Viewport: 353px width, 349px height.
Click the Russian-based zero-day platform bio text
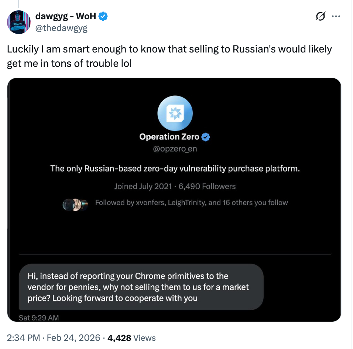175,169
